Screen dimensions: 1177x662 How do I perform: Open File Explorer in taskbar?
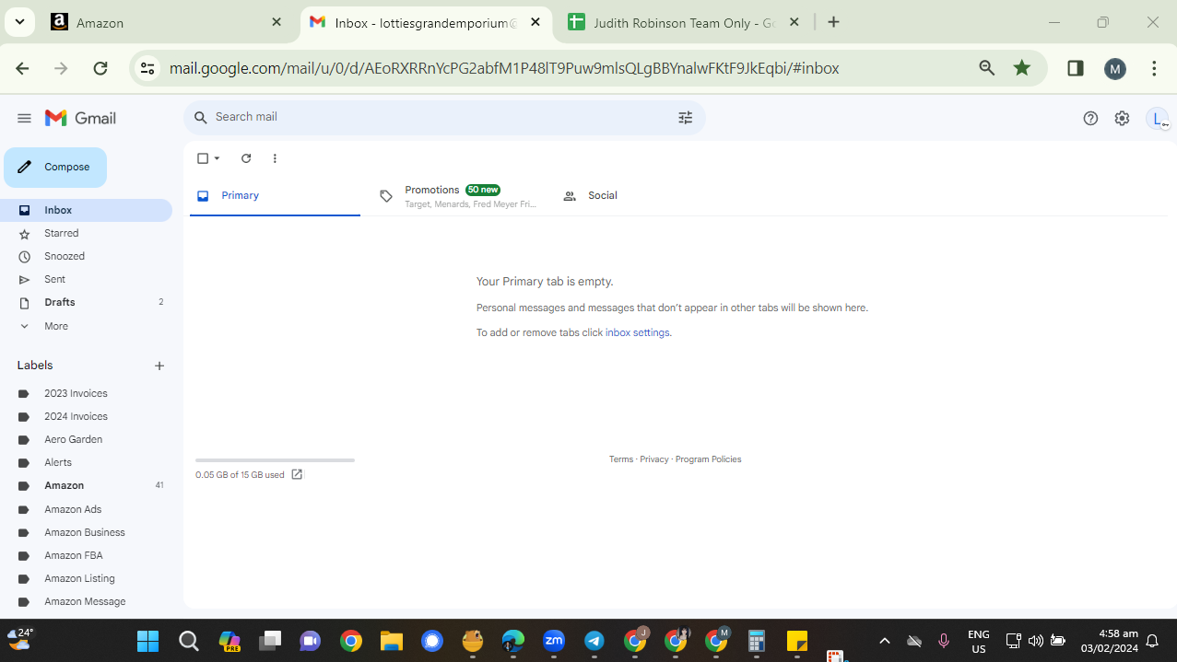click(x=392, y=641)
